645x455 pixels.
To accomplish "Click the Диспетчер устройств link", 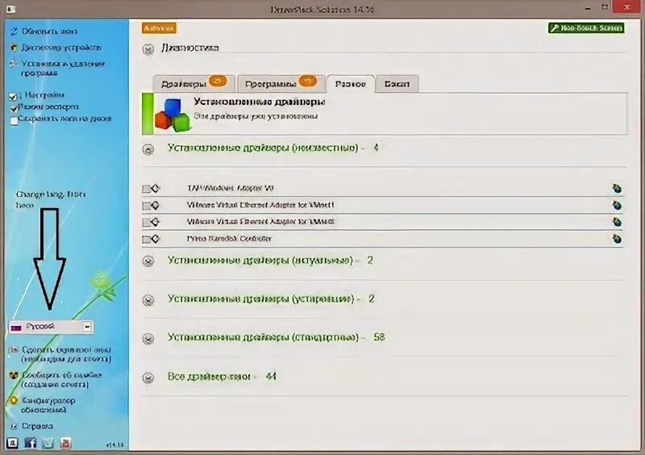I will click(x=61, y=48).
